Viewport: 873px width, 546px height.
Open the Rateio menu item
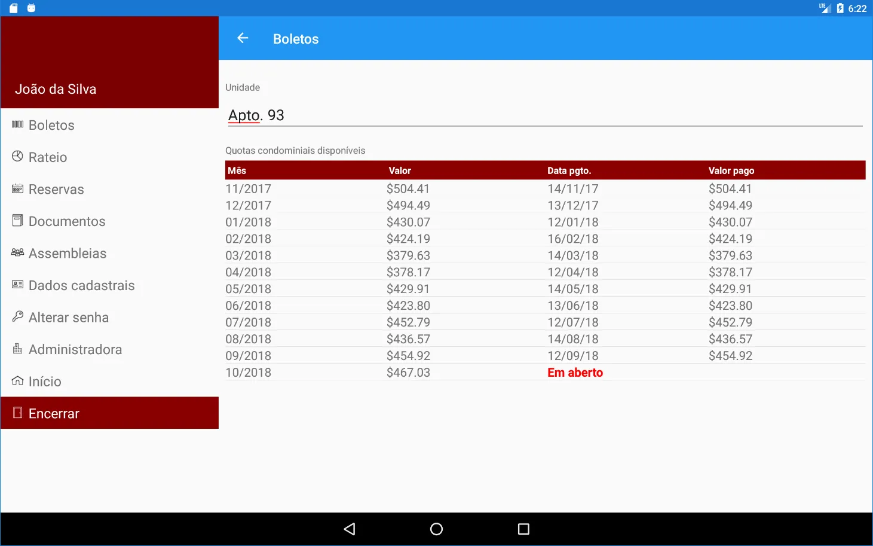pyautogui.click(x=109, y=157)
